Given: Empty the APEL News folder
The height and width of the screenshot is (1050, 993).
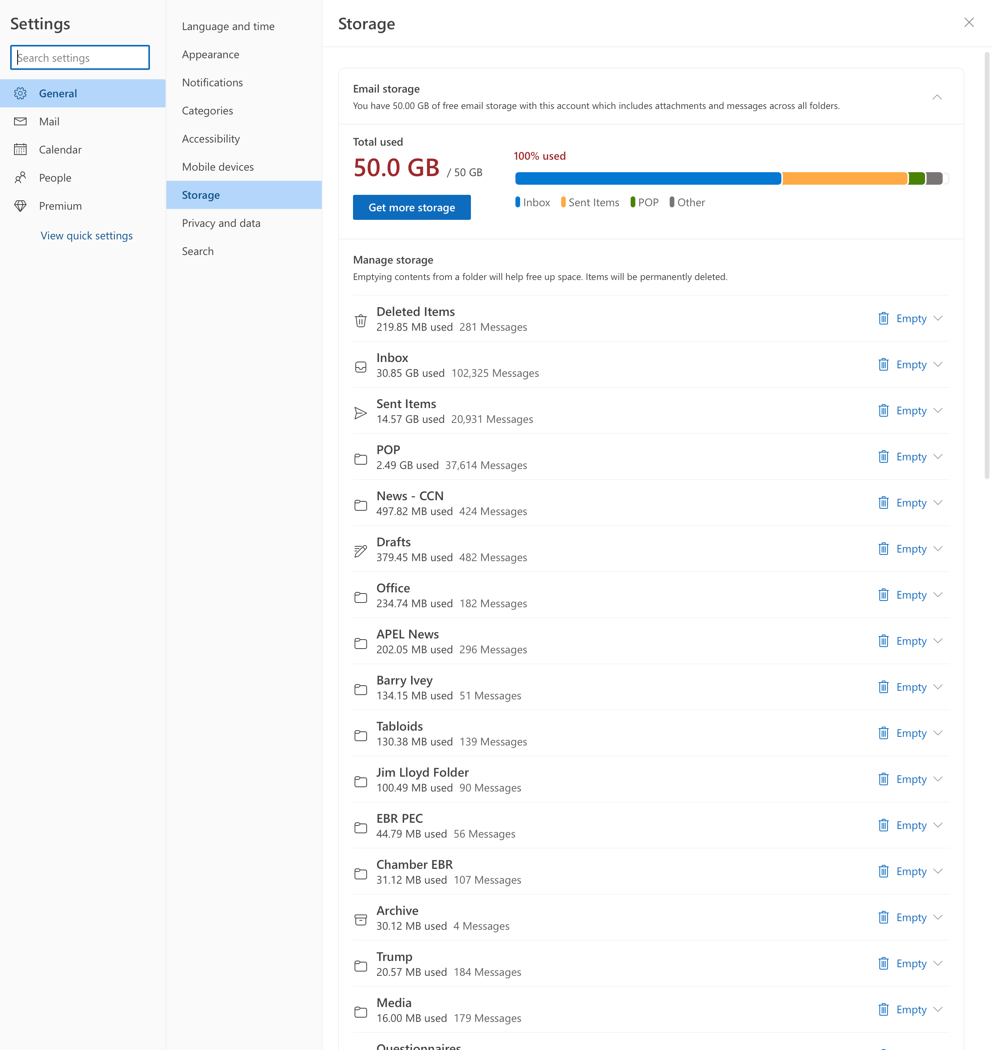Looking at the screenshot, I should click(902, 640).
